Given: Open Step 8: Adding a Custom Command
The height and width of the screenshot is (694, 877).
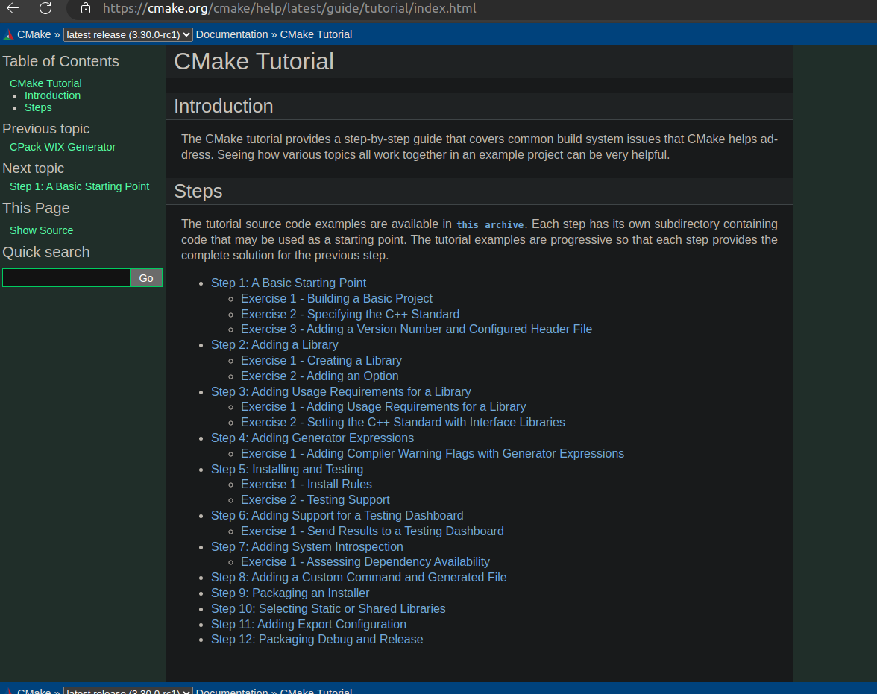Looking at the screenshot, I should coord(359,578).
